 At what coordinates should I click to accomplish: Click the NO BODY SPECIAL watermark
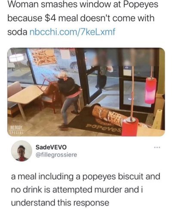coord(15,130)
